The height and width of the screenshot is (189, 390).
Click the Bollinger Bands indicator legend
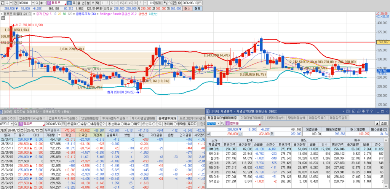(x=118, y=14)
